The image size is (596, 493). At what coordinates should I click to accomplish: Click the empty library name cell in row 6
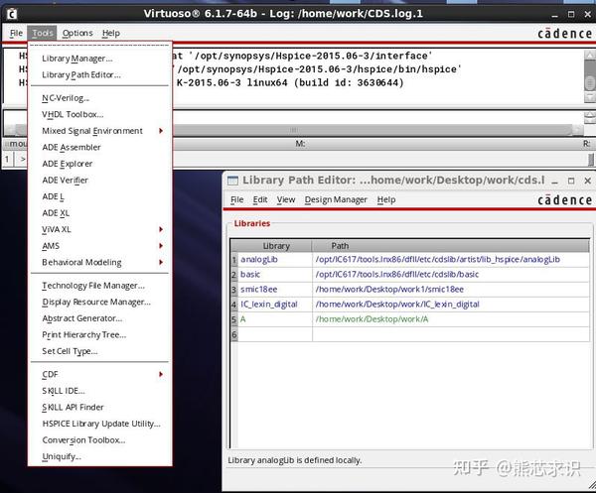[x=275, y=334]
